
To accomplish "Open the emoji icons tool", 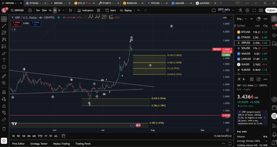I will click(4, 67).
